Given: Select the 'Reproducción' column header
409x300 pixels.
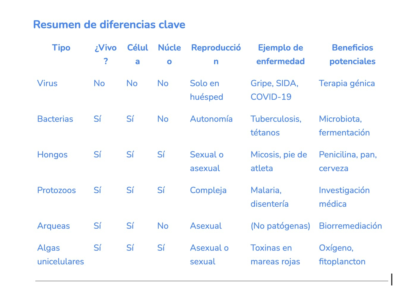Looking at the screenshot, I should pos(216,54).
